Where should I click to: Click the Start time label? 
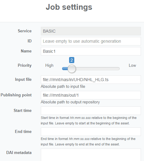(x=23, y=110)
